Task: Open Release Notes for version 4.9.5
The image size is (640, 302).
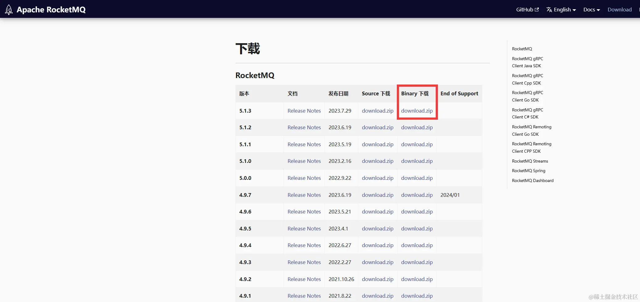Action: pyautogui.click(x=304, y=229)
